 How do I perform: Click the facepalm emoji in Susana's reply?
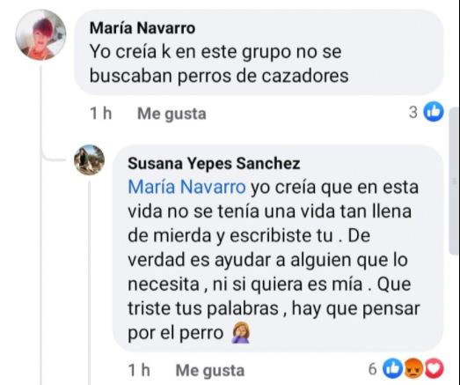(x=241, y=332)
